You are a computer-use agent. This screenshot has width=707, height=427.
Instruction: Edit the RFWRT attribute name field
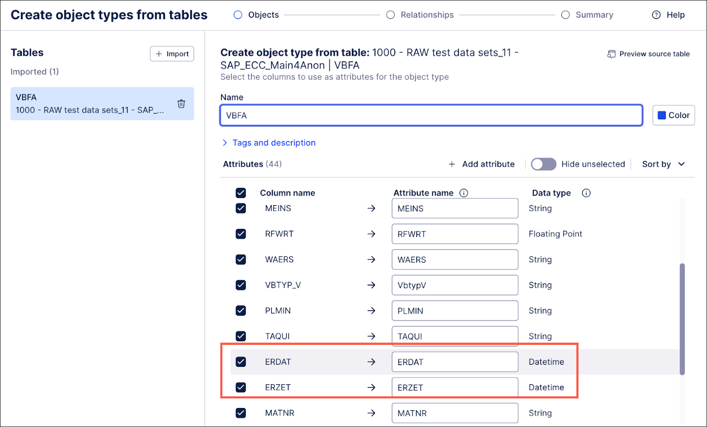[455, 234]
